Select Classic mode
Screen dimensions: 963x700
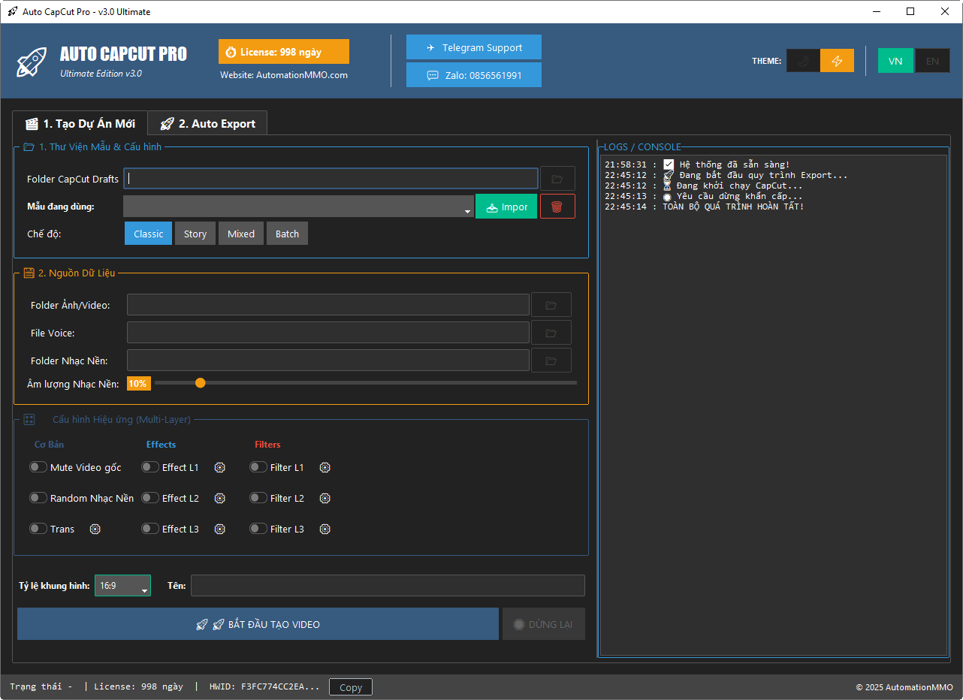click(149, 234)
